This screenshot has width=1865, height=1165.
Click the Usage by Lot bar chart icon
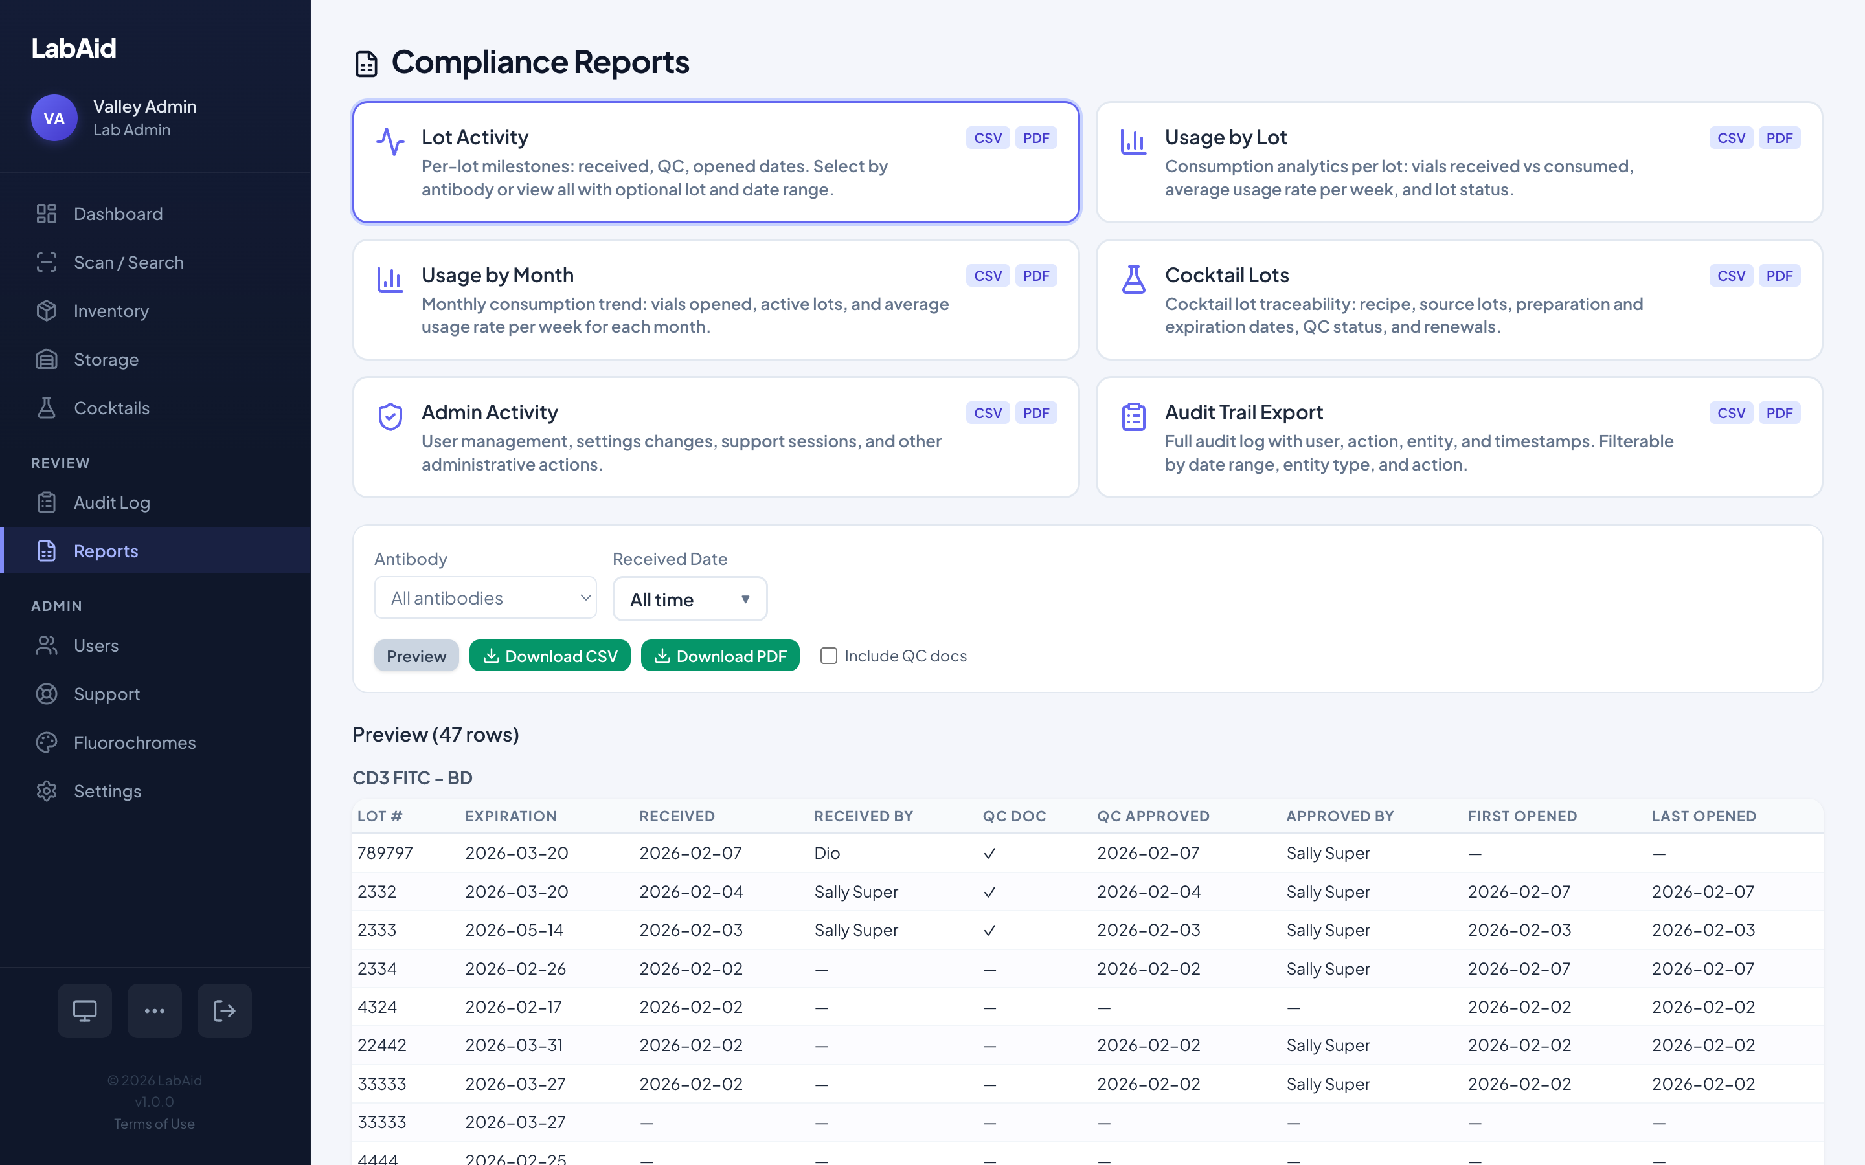pos(1134,142)
